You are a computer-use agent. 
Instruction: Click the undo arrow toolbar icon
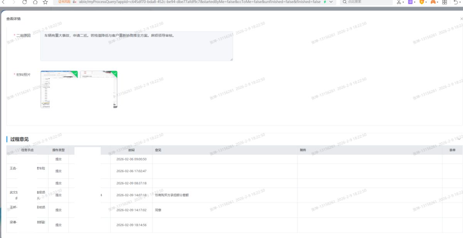[456, 2]
